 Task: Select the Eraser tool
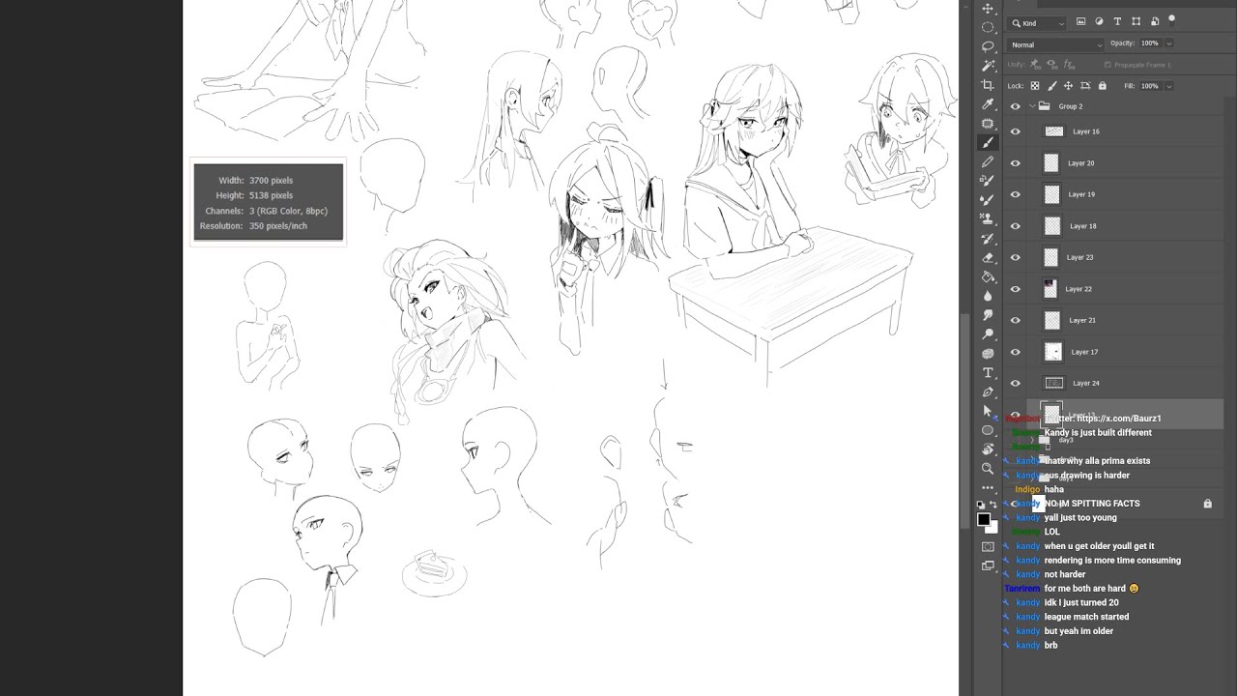988,257
